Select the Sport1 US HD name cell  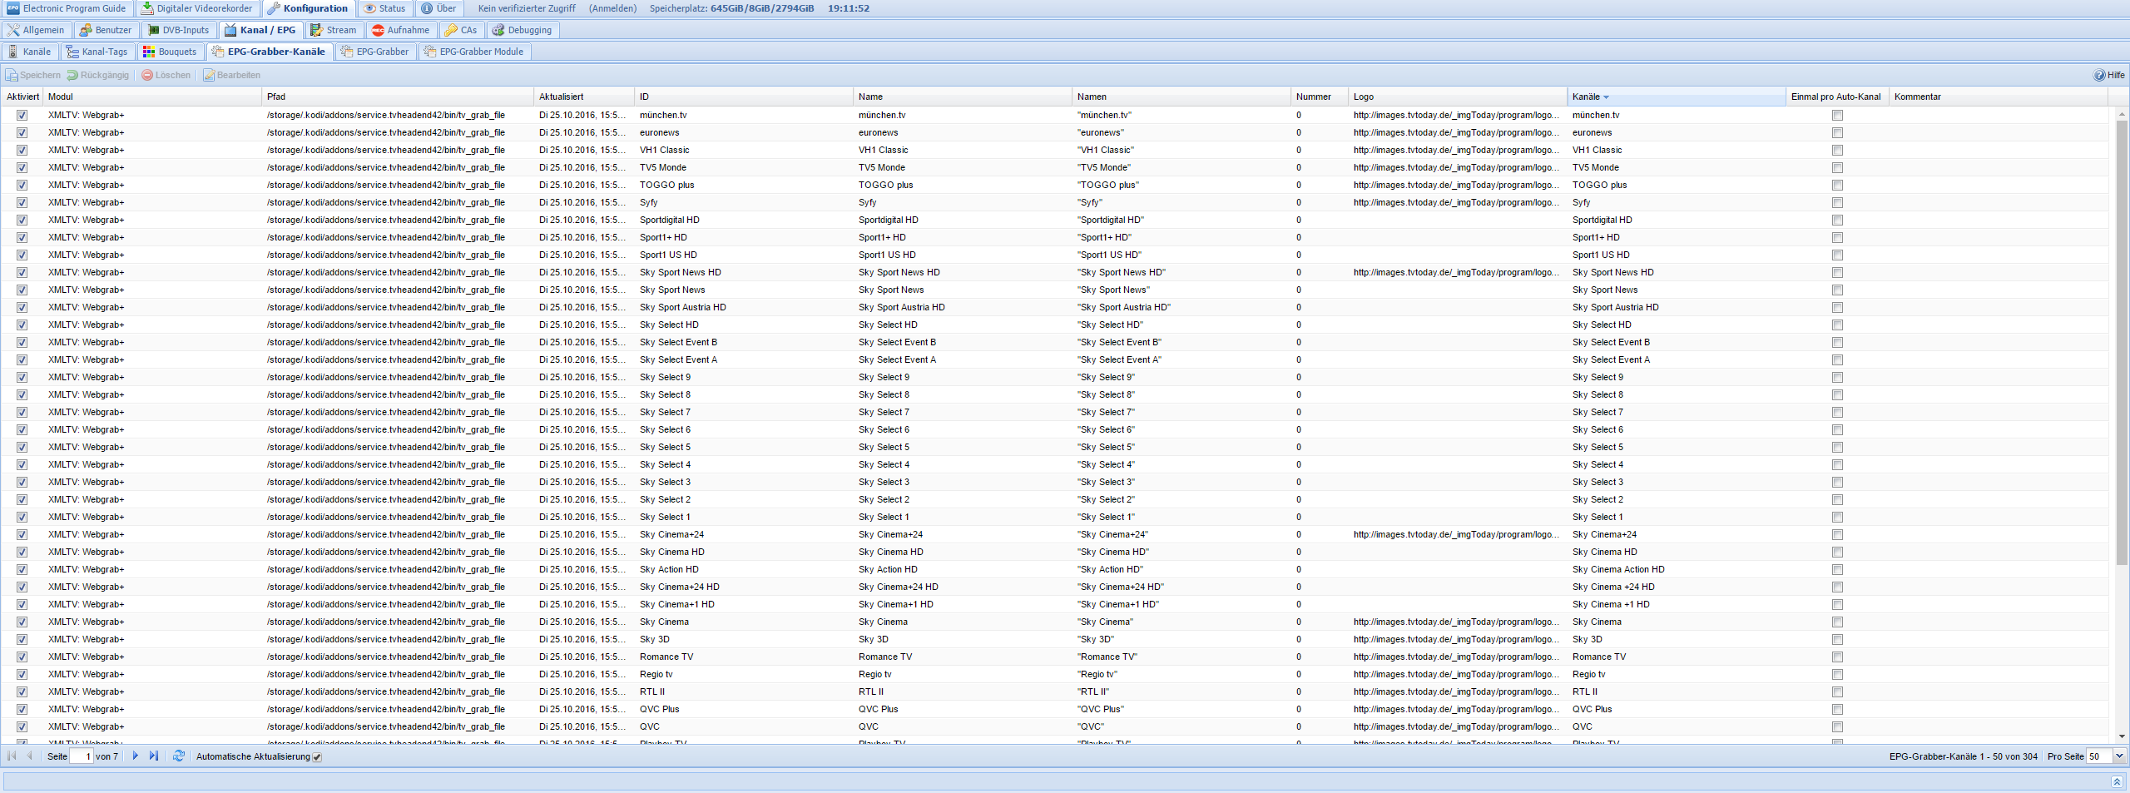tap(963, 255)
